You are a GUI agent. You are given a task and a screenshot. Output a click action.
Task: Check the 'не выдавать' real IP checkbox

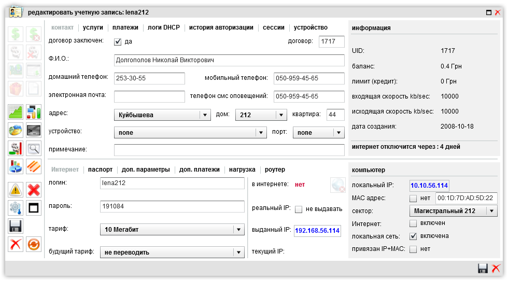[x=299, y=209]
